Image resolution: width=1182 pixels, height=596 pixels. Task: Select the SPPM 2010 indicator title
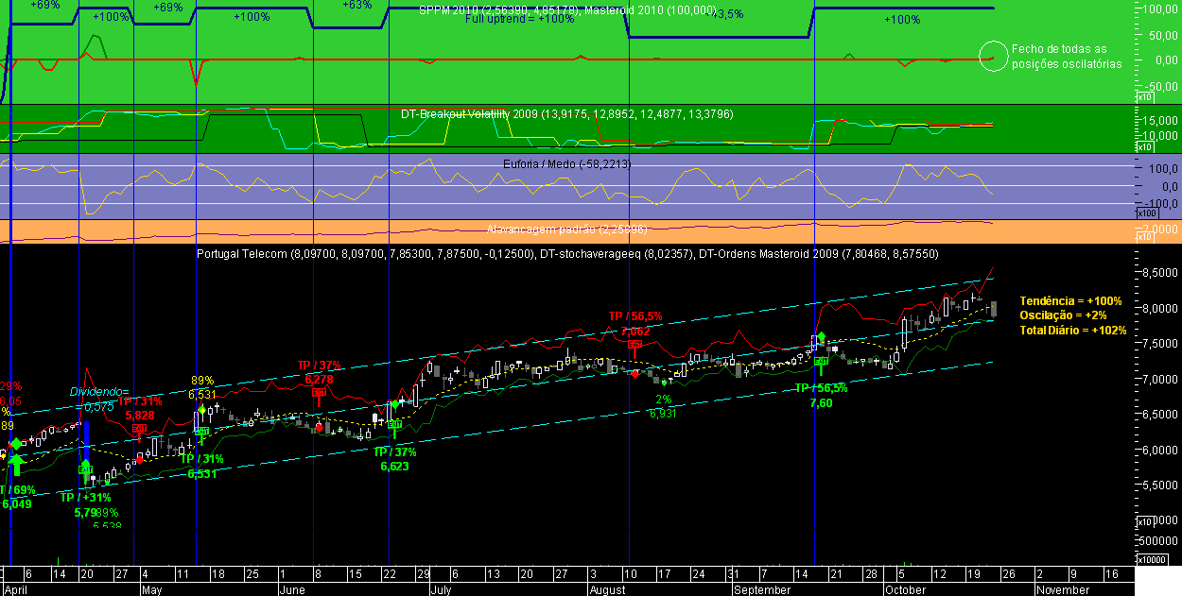point(567,9)
